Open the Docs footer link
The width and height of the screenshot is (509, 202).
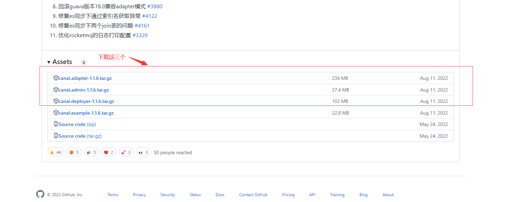click(220, 195)
